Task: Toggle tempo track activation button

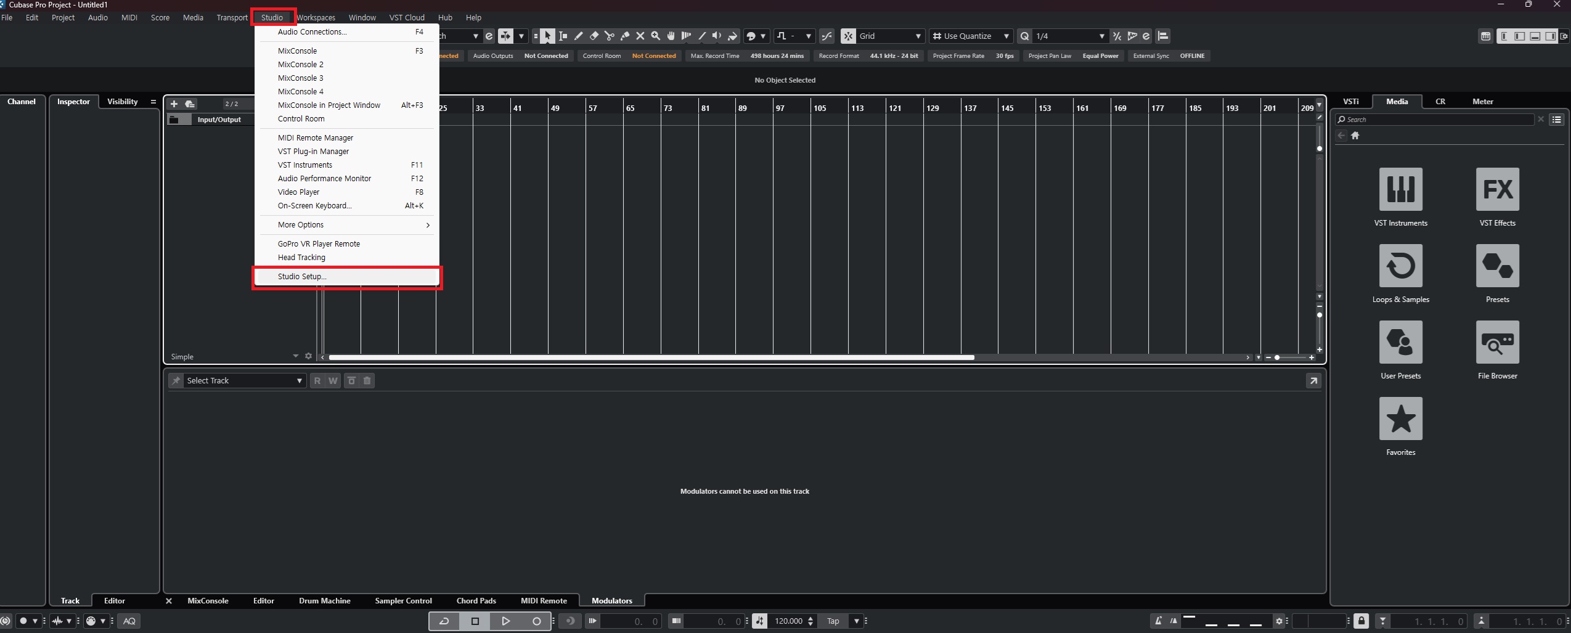Action: coord(760,621)
